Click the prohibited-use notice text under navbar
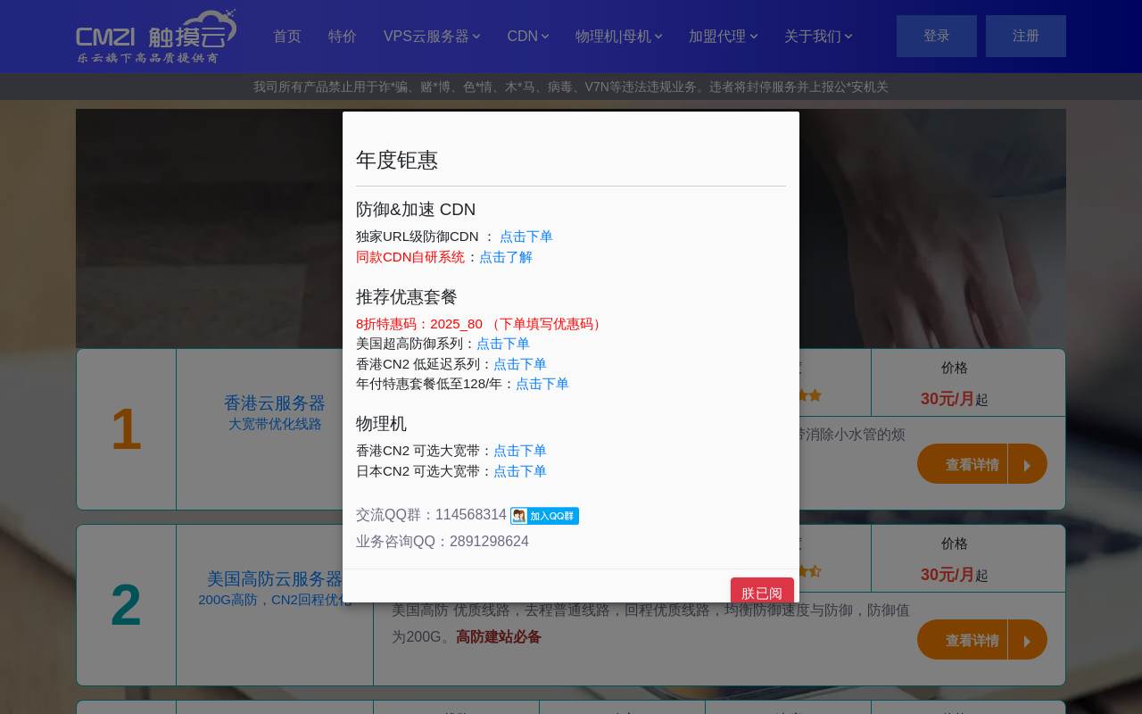The height and width of the screenshot is (714, 1142). point(571,87)
